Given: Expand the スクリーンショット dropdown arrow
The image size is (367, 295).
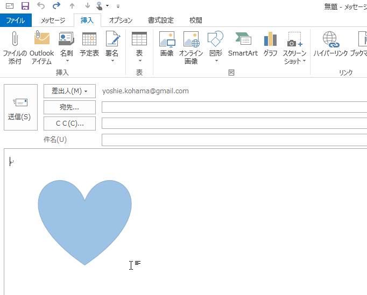Looking at the screenshot, I should pos(304,61).
